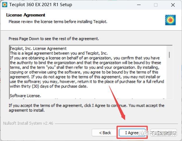Image resolution: width=182 pixels, height=141 pixels.
Task: Click the 'License Agreement' bold heading
Action: (26, 15)
